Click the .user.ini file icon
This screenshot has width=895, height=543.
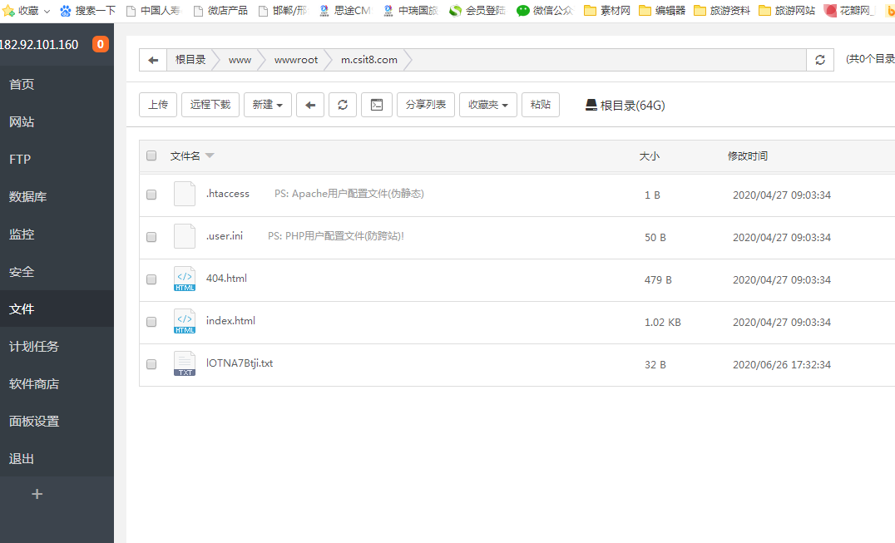click(x=185, y=236)
